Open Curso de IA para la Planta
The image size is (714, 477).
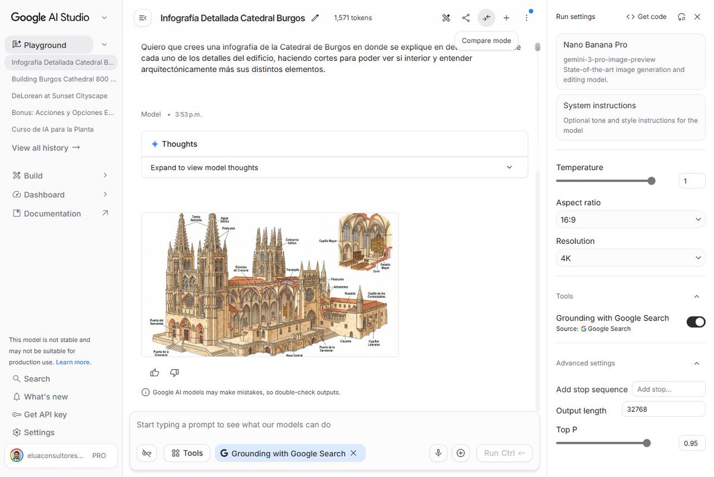(x=52, y=129)
